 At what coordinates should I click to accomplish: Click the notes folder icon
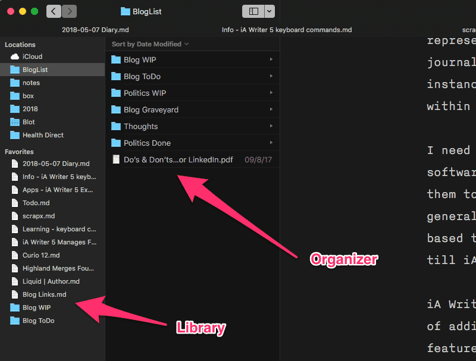click(15, 83)
